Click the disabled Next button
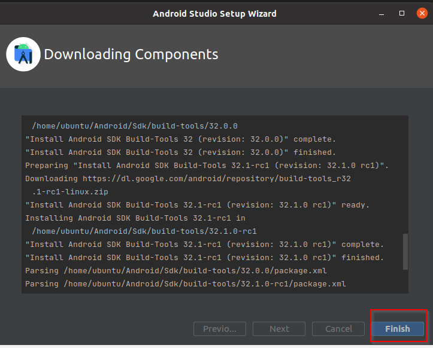 pyautogui.click(x=279, y=329)
